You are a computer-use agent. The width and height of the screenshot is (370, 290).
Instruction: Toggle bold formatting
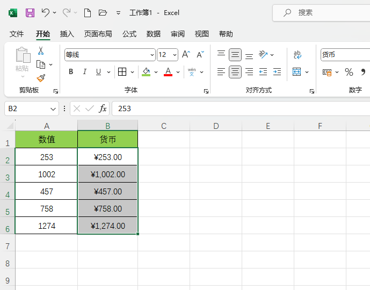71,72
